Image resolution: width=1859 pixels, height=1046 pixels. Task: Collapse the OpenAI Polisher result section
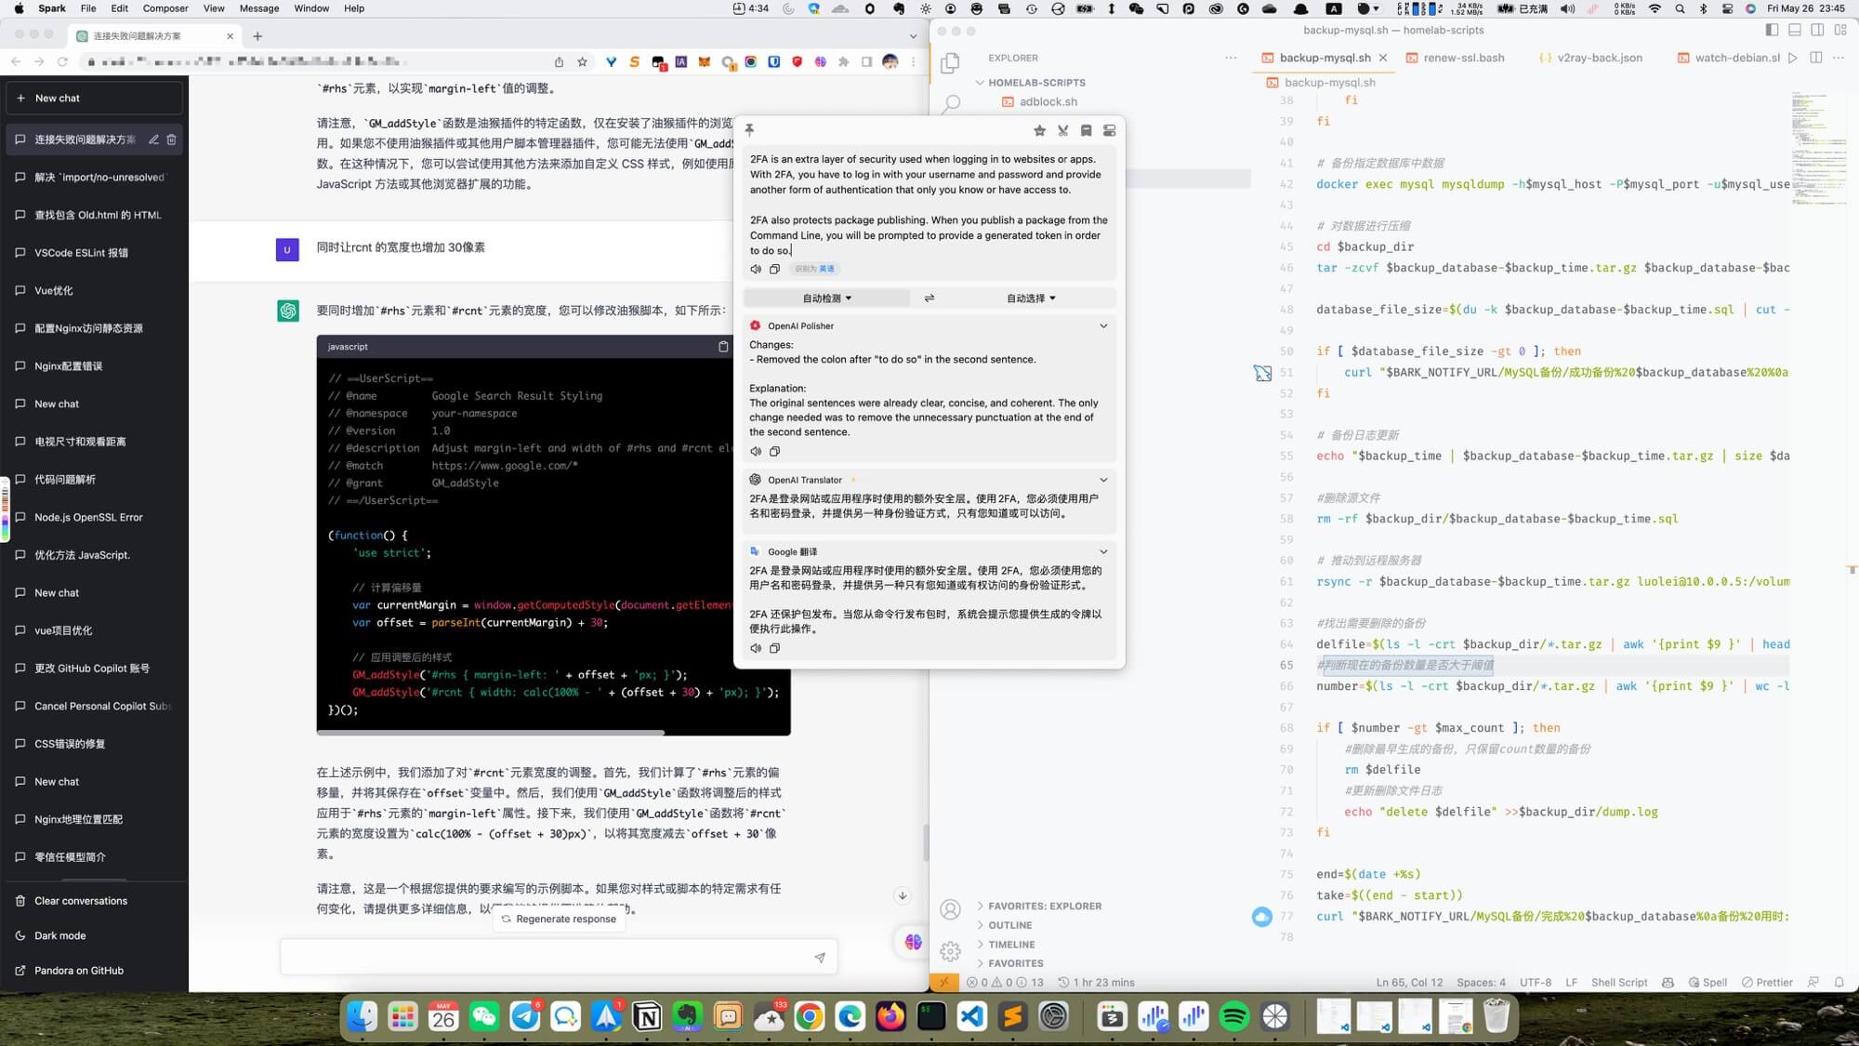1103,326
